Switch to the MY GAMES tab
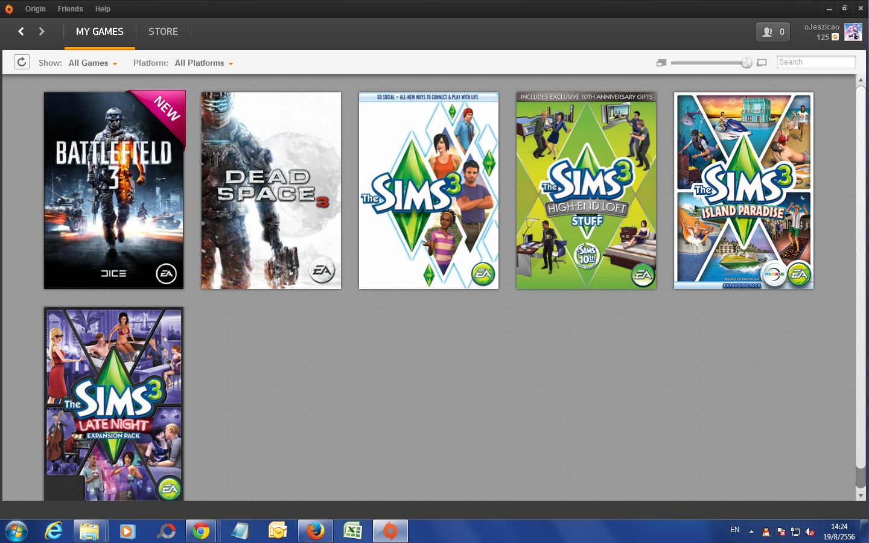 coord(100,31)
